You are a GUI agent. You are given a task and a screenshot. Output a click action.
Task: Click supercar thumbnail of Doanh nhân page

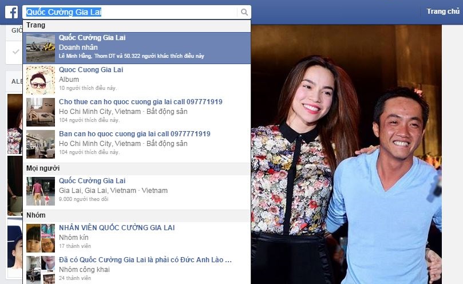click(41, 48)
